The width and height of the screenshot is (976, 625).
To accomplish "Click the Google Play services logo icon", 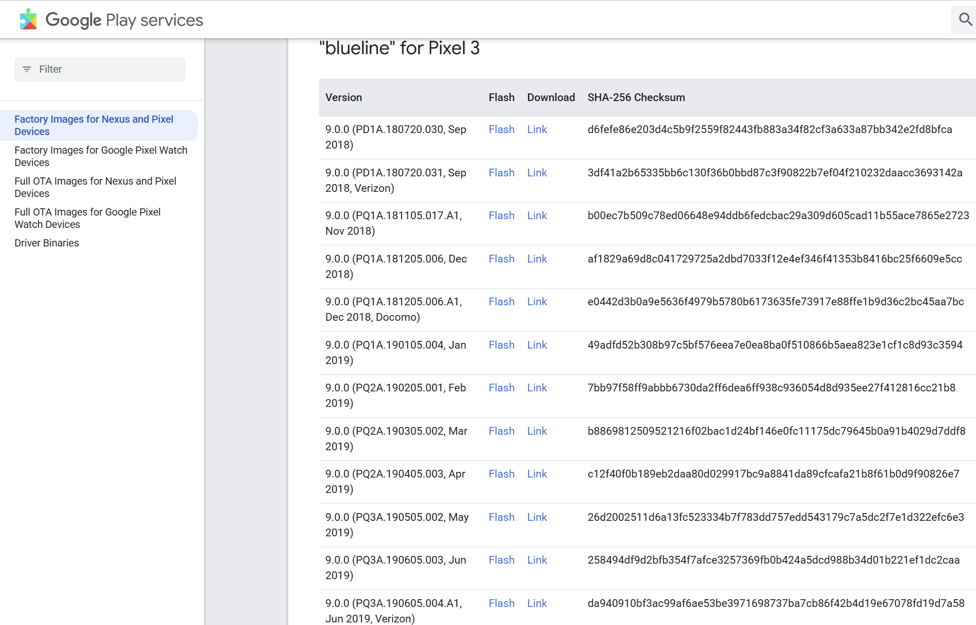I will (28, 20).
